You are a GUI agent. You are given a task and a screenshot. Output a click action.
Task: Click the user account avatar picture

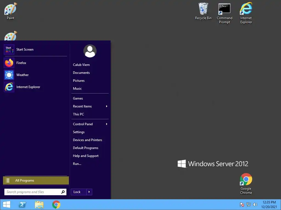[90, 51]
